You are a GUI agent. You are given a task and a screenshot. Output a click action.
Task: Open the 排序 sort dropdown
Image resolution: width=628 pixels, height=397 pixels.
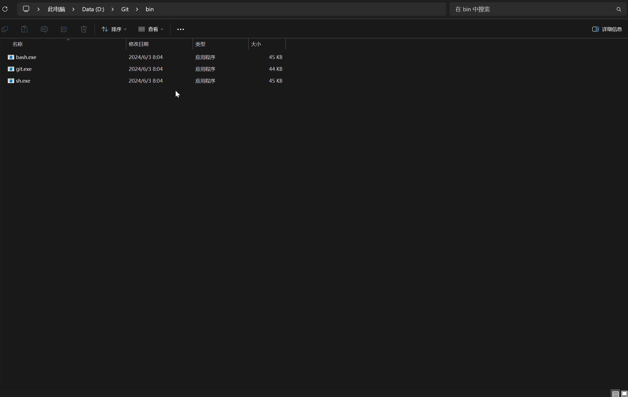(x=114, y=29)
